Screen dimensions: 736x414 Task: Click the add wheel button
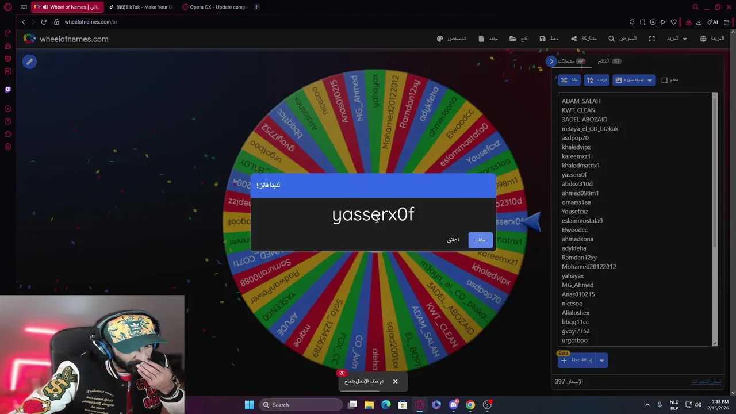coord(577,360)
